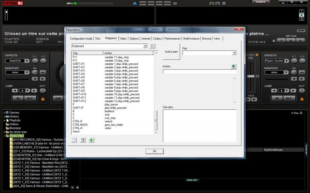This screenshot has height=193, width=310.
Task: Click the left sampler REC button
Action: tap(43, 73)
